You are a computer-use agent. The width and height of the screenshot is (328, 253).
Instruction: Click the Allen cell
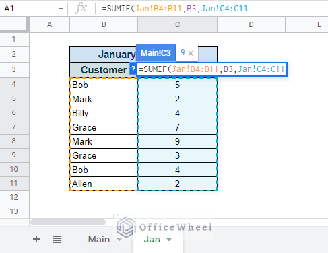pos(104,184)
